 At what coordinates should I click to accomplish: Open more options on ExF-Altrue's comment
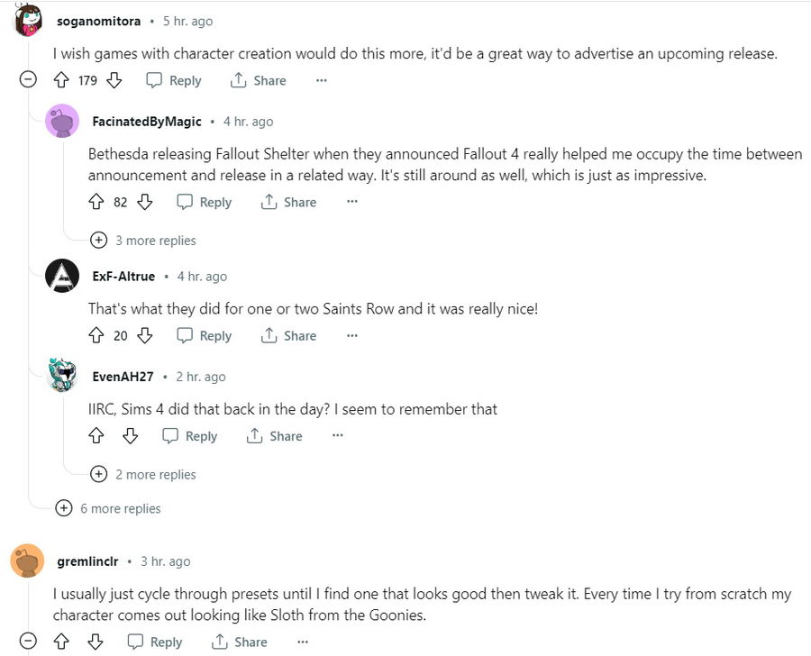pos(352,335)
